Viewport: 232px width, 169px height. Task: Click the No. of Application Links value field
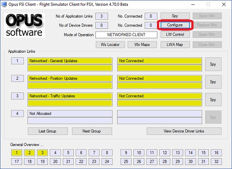[x=102, y=16]
